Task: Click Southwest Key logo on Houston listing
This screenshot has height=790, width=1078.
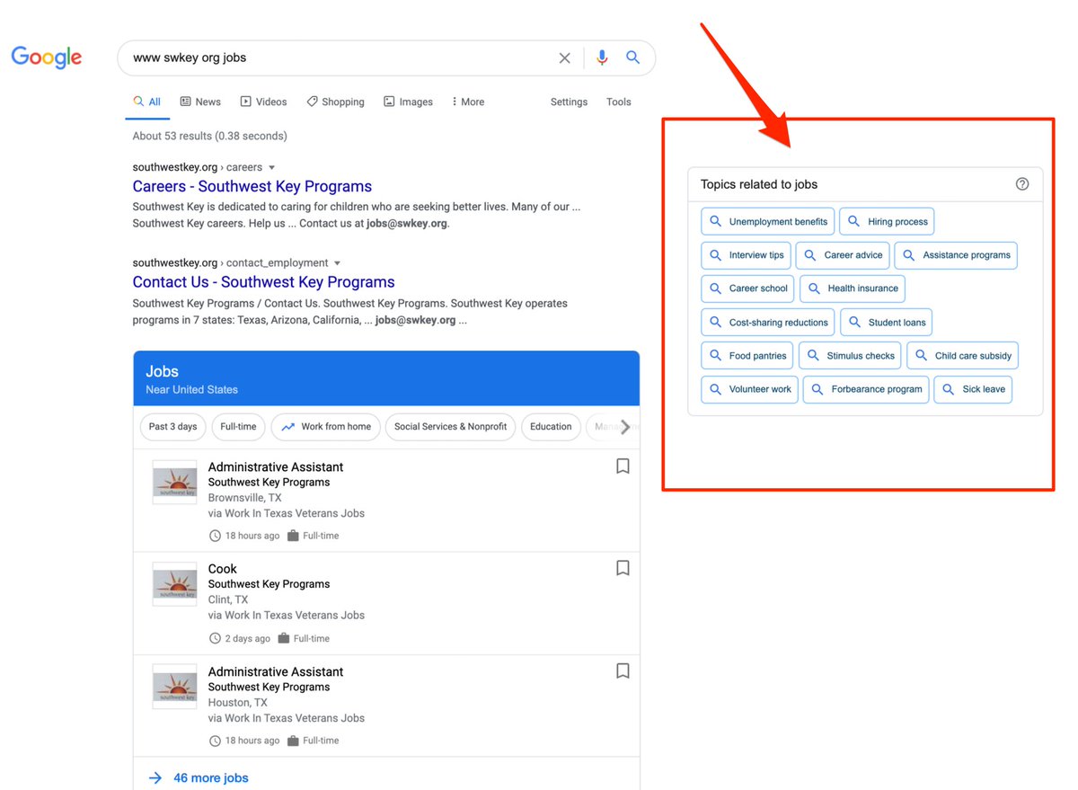Action: 174,687
